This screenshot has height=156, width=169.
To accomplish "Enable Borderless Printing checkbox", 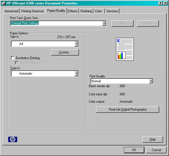I will click(x=12, y=58).
